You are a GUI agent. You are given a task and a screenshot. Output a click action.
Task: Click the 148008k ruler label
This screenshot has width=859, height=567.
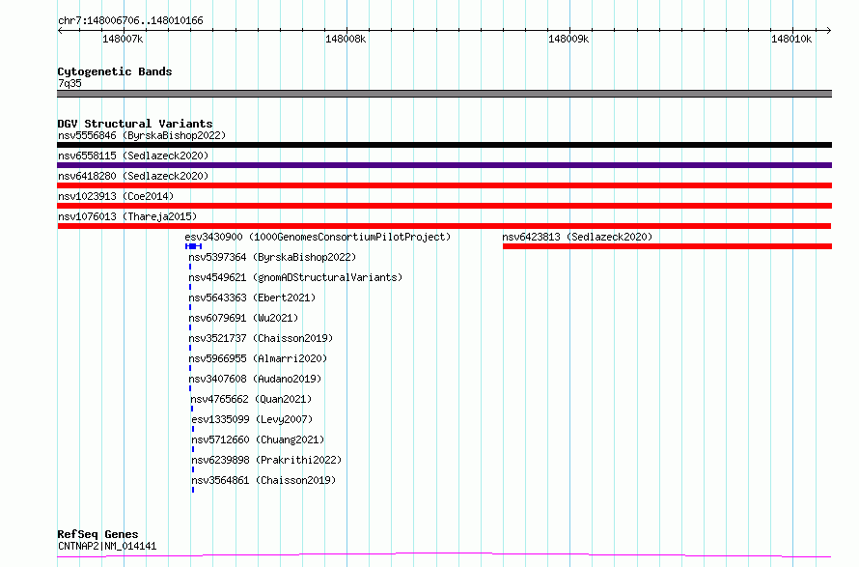pos(346,39)
